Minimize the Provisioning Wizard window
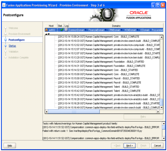Screen dimensions: 167x151 pyautogui.click(x=153, y=5)
